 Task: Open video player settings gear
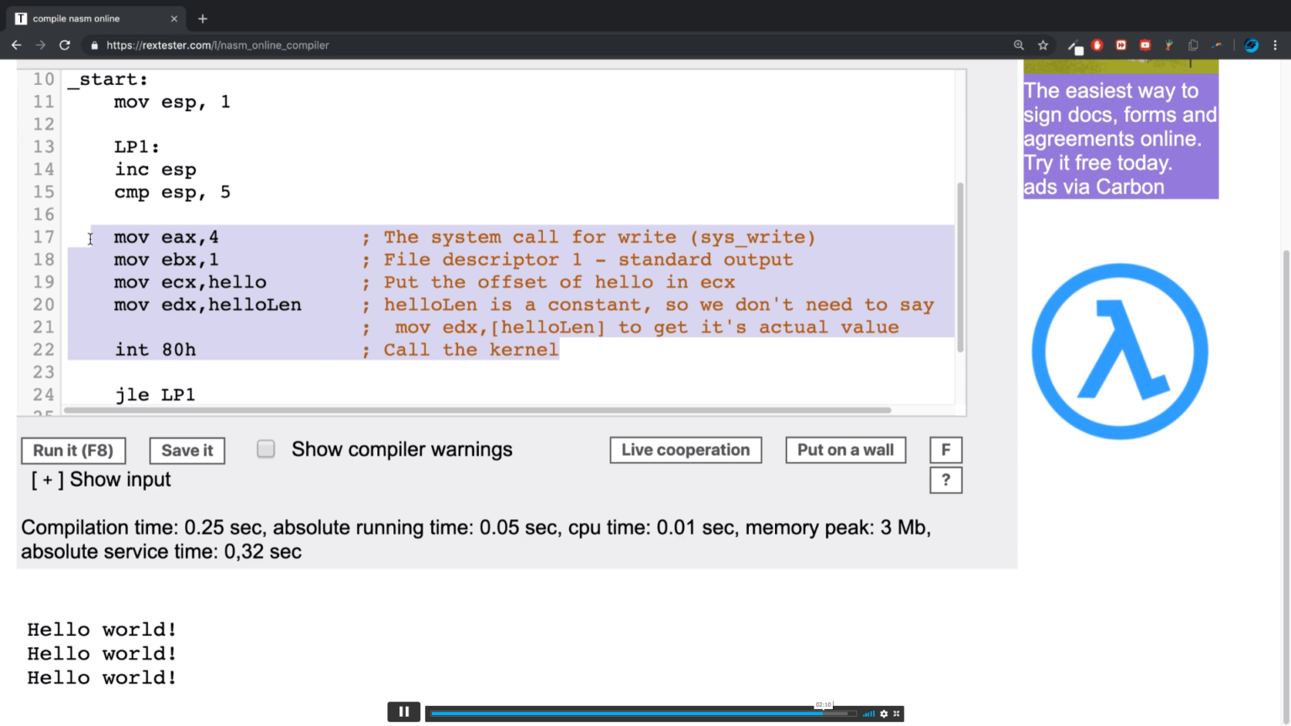pos(884,713)
